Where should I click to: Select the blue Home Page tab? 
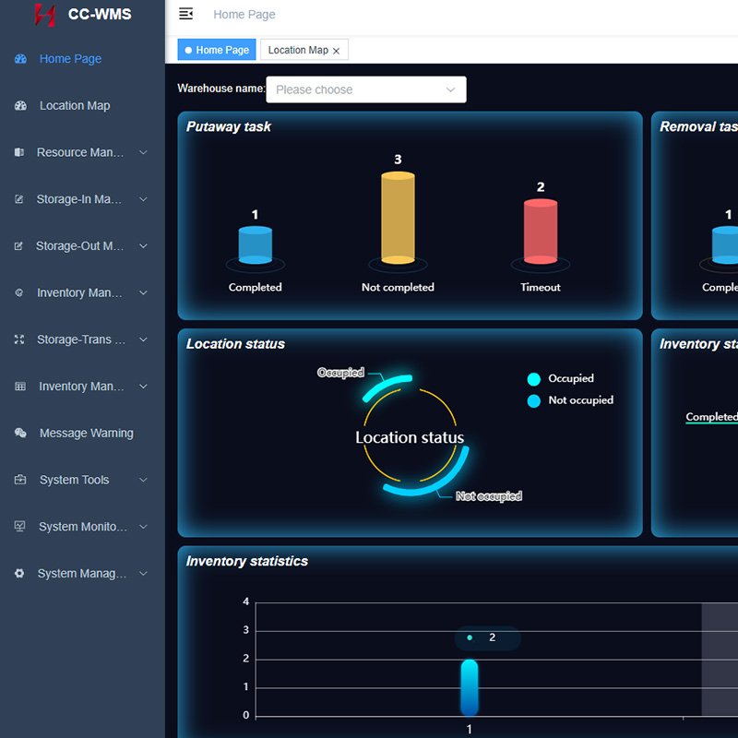pyautogui.click(x=217, y=50)
